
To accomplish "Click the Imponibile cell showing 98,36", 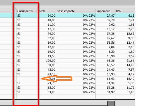I will pos(105,61).
